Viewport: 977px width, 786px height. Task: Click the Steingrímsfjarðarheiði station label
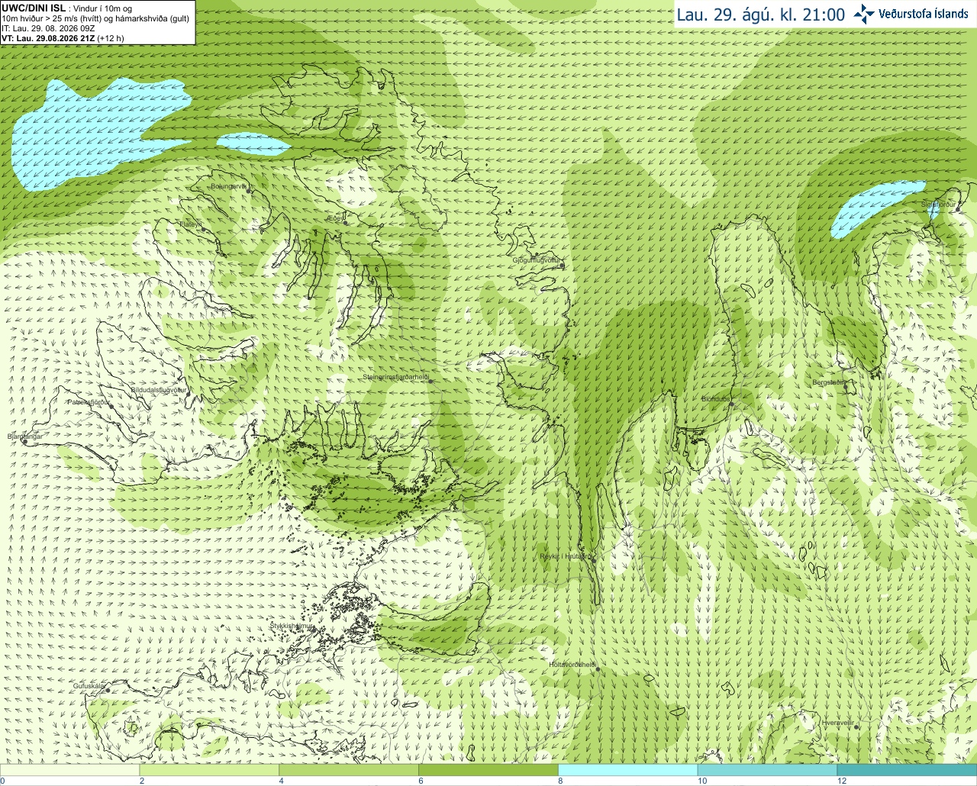coord(395,377)
